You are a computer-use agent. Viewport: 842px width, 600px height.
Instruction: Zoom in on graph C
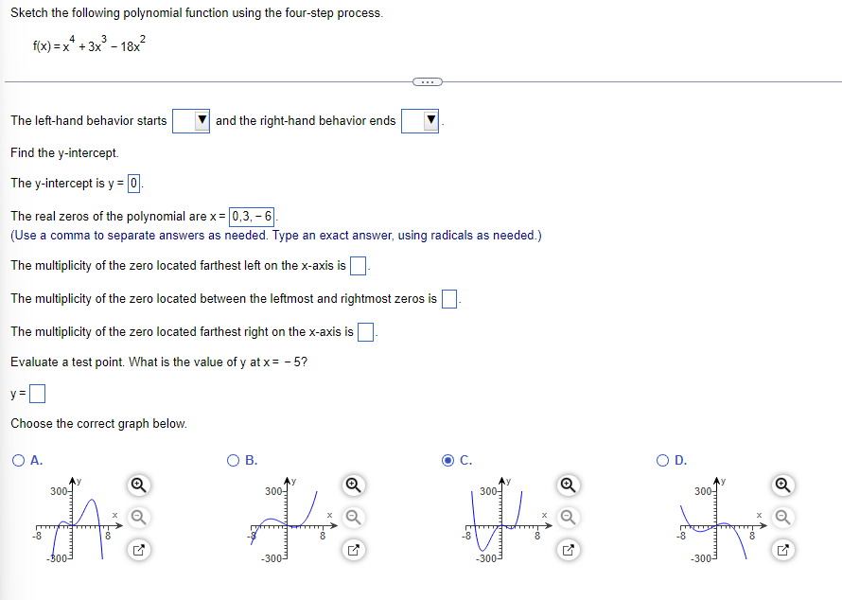click(568, 485)
